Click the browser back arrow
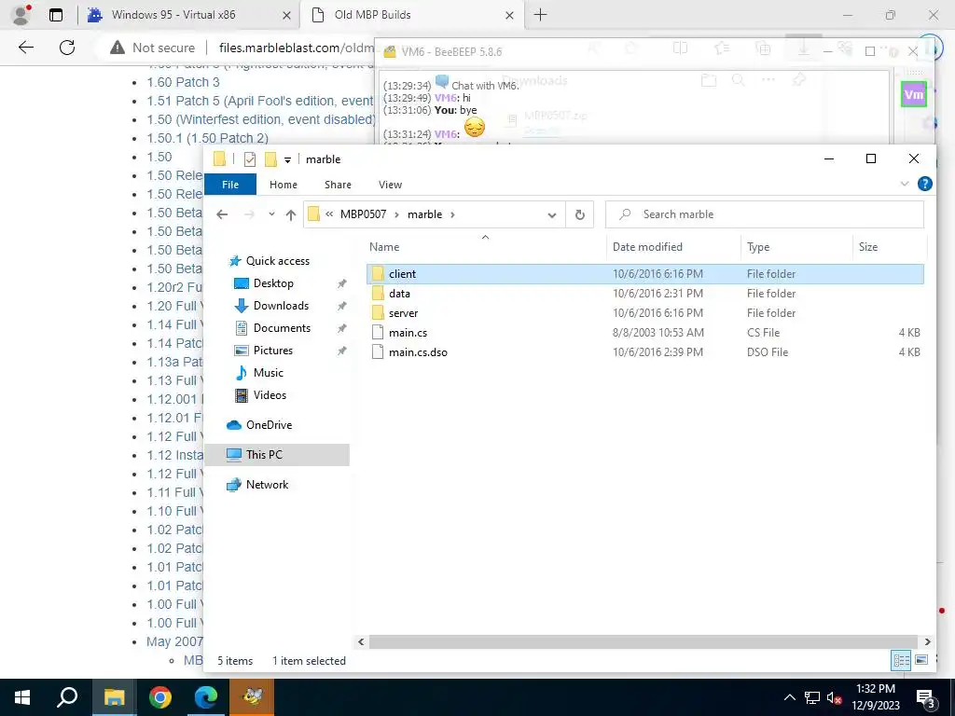Image resolution: width=955 pixels, height=716 pixels. [x=26, y=48]
